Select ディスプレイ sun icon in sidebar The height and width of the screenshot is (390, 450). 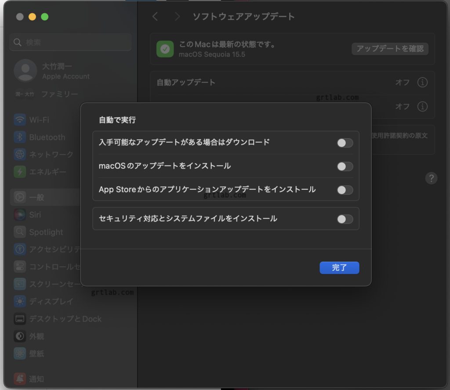pyautogui.click(x=20, y=301)
